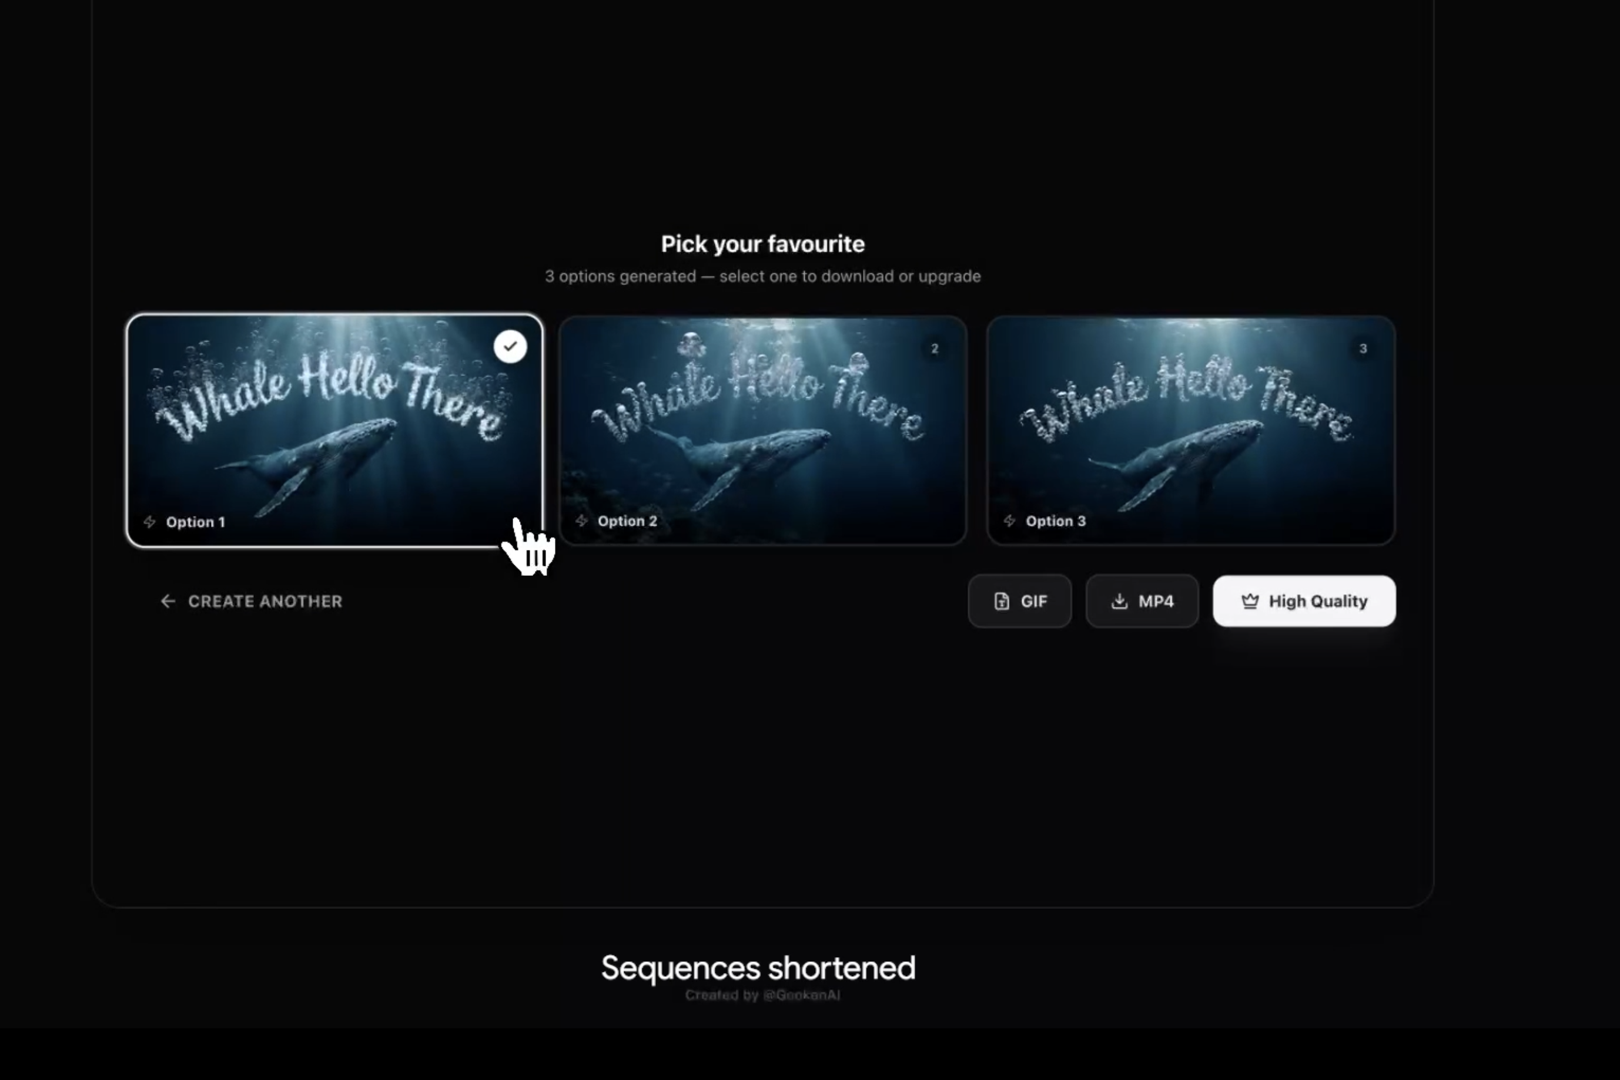Select the number 3 badge on Option 3
The width and height of the screenshot is (1620, 1080).
[1363, 348]
